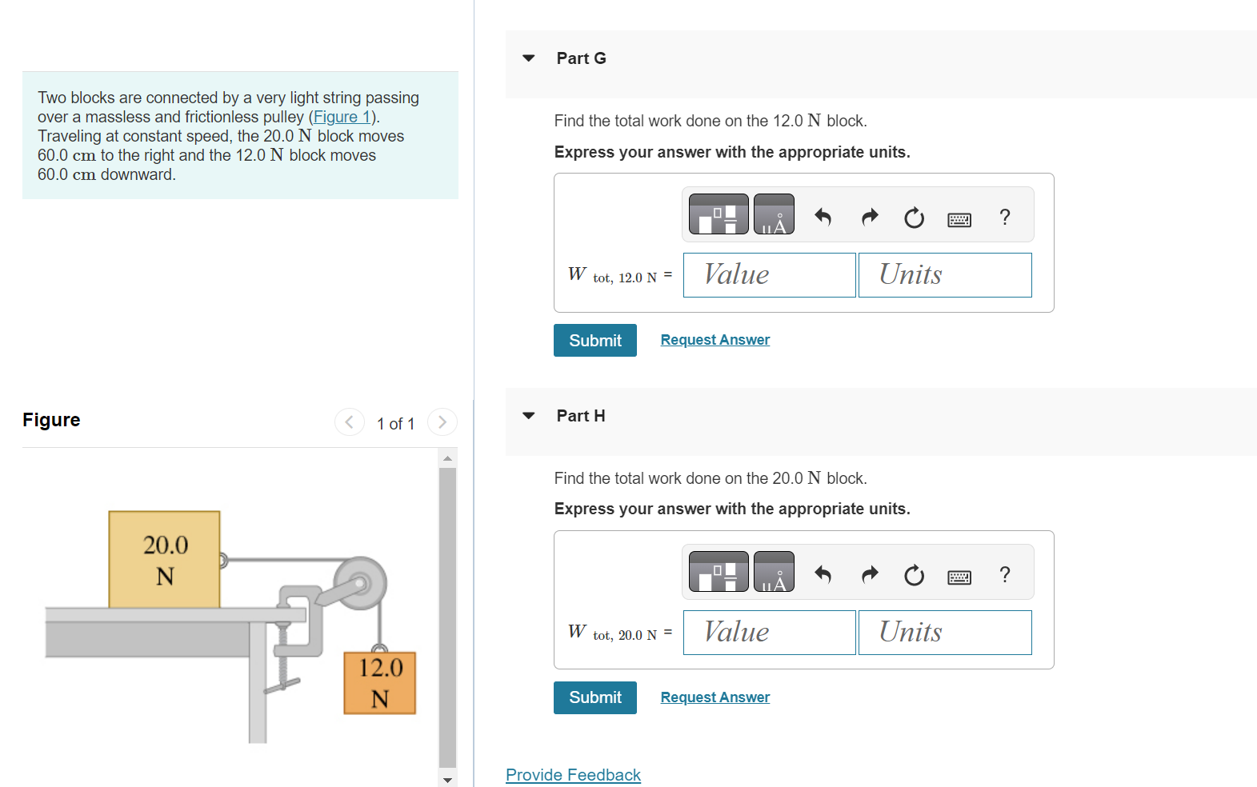Reset the Part H answer with circular arrow icon
This screenshot has width=1257, height=787.
(914, 574)
